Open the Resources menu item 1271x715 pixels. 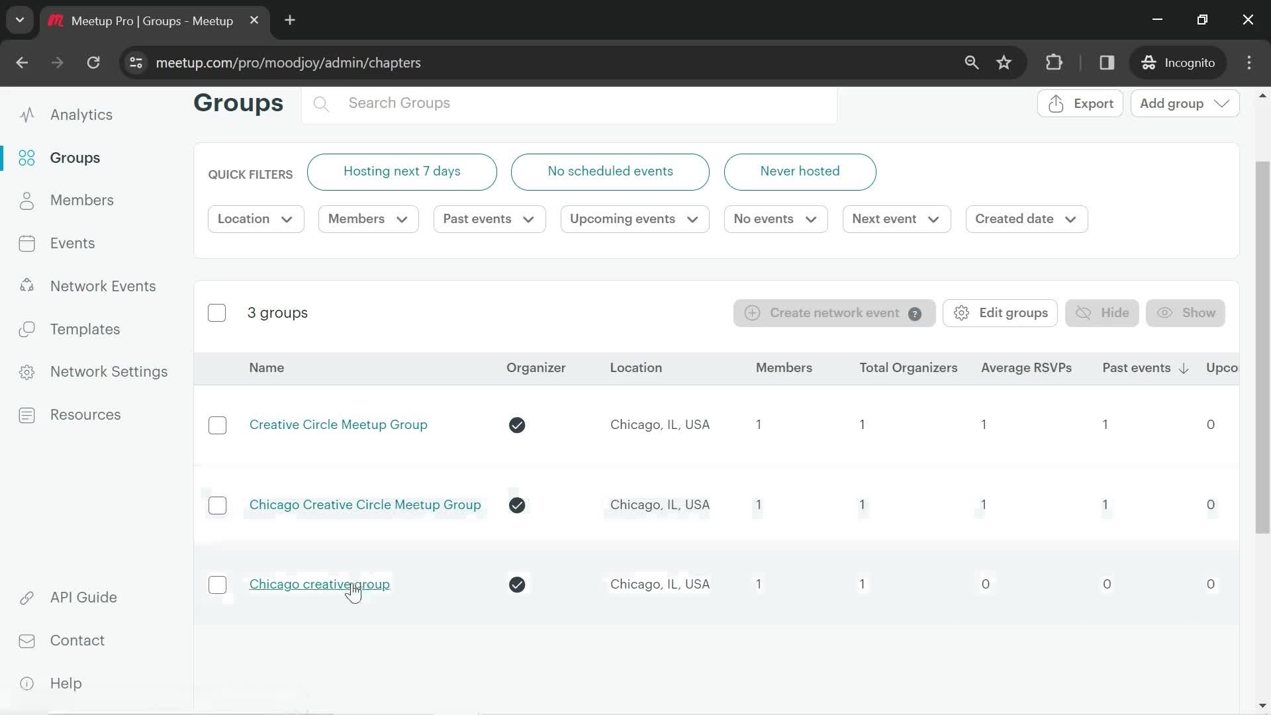pos(85,414)
